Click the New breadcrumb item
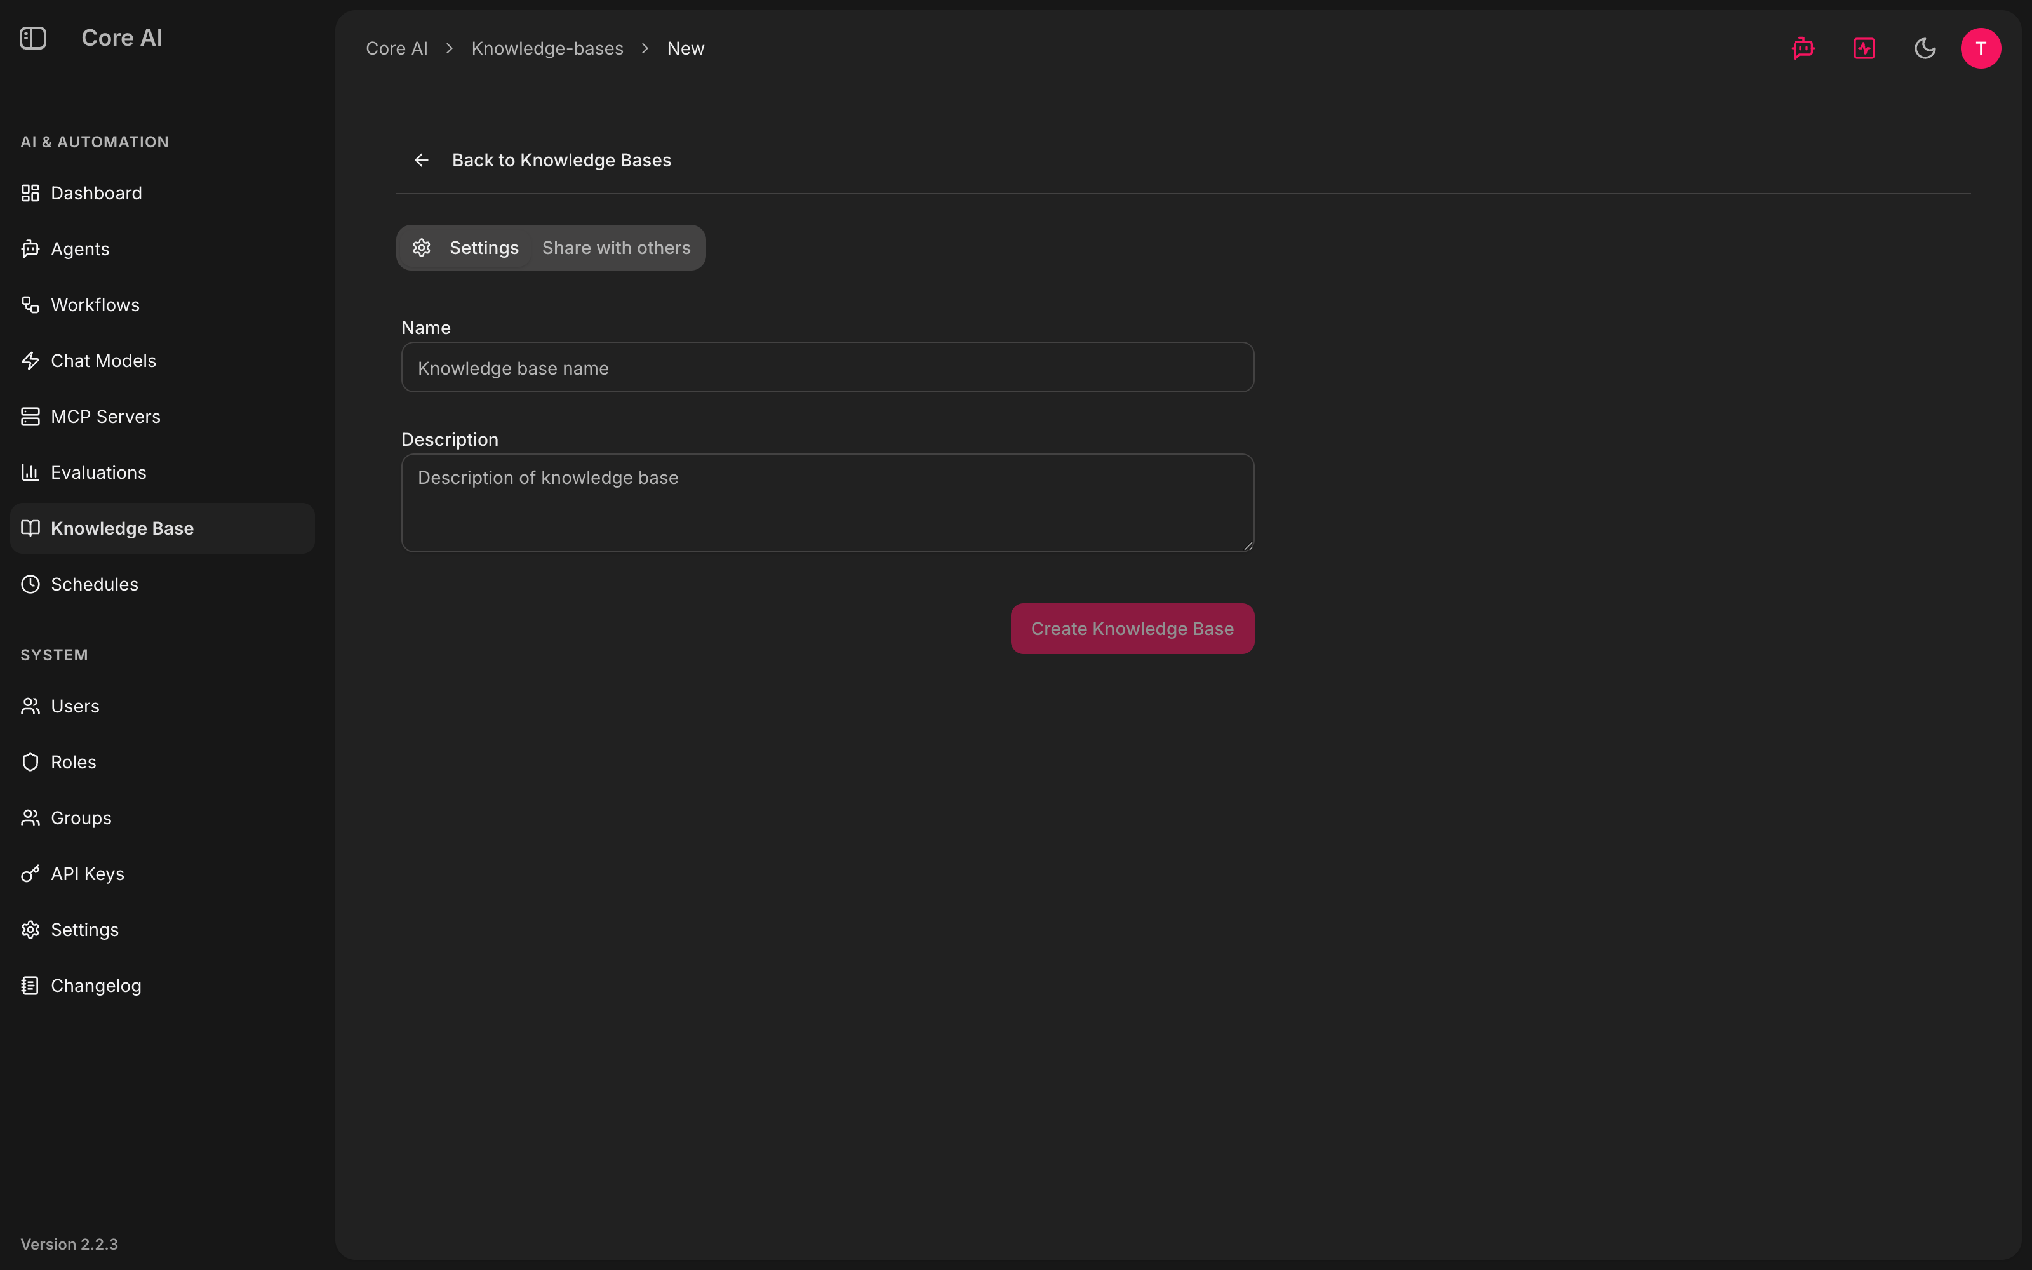Image resolution: width=2032 pixels, height=1270 pixels. click(x=685, y=49)
